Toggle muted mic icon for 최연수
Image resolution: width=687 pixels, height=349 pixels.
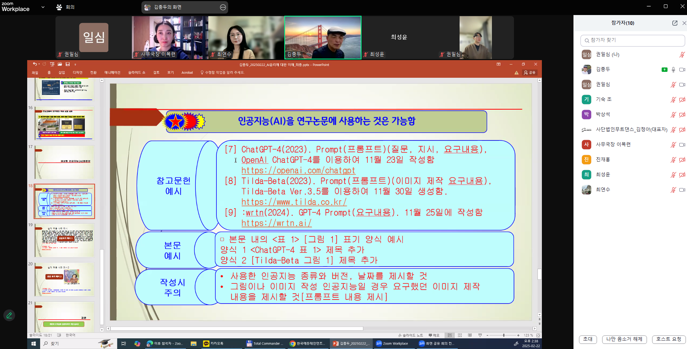point(673,190)
